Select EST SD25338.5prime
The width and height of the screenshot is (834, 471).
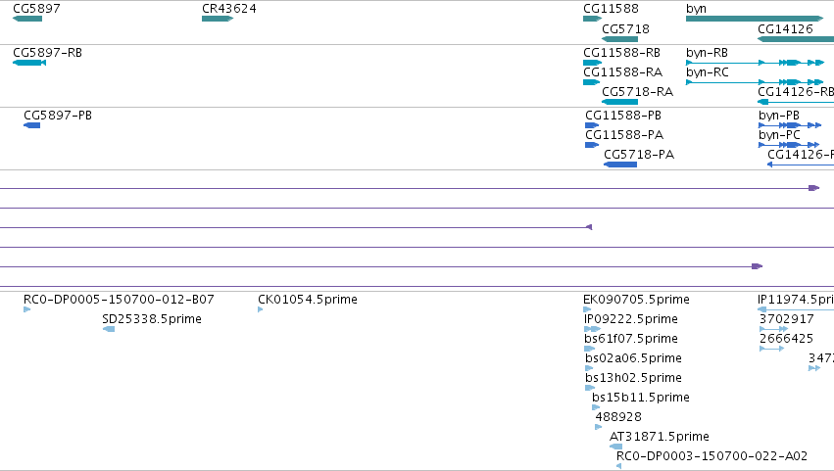tap(109, 329)
